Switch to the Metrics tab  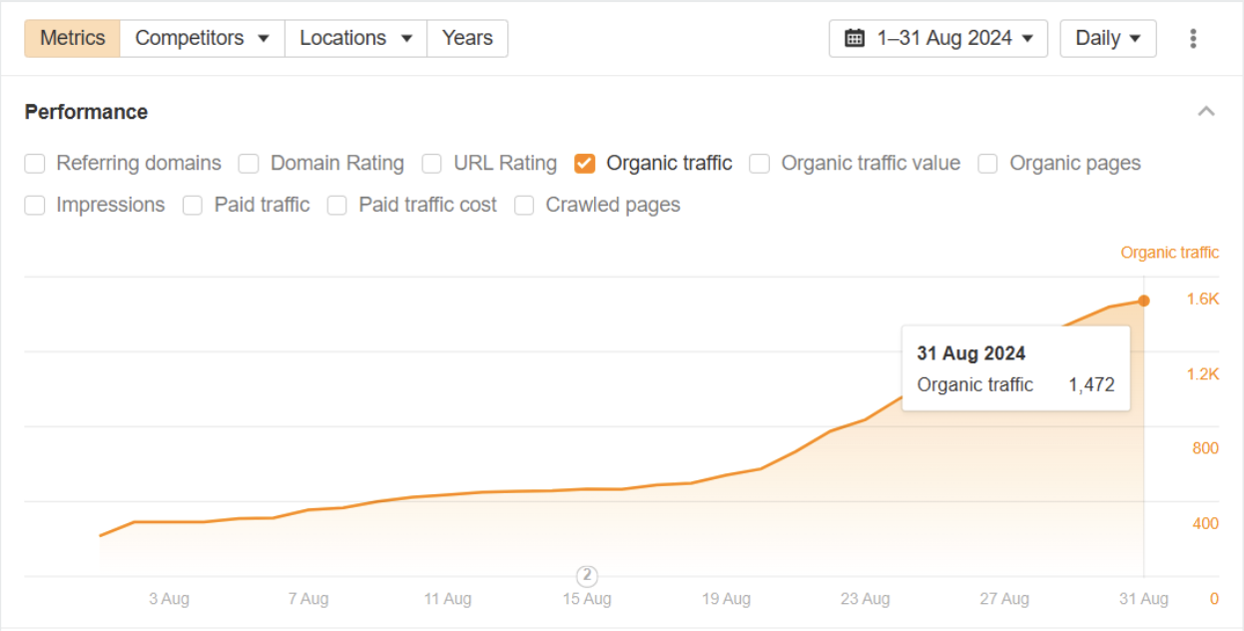click(72, 39)
